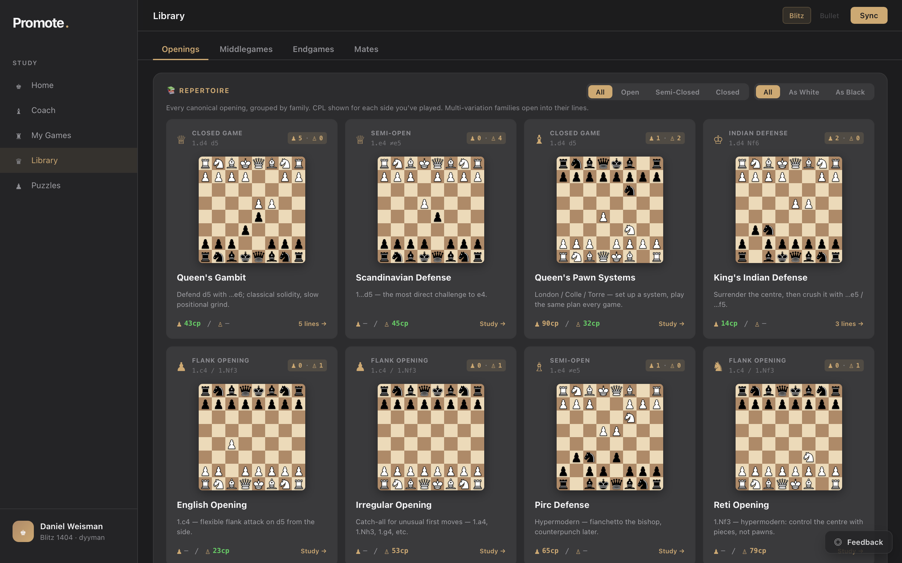
Task: Click the books icon next to REPERTOIRE
Action: (x=171, y=90)
